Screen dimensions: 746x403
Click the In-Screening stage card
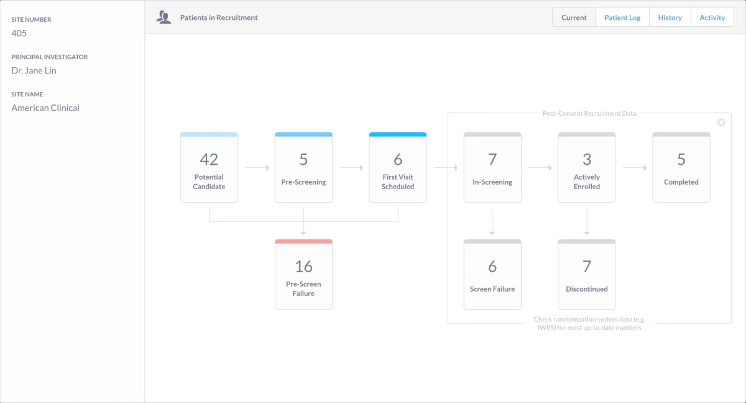492,168
